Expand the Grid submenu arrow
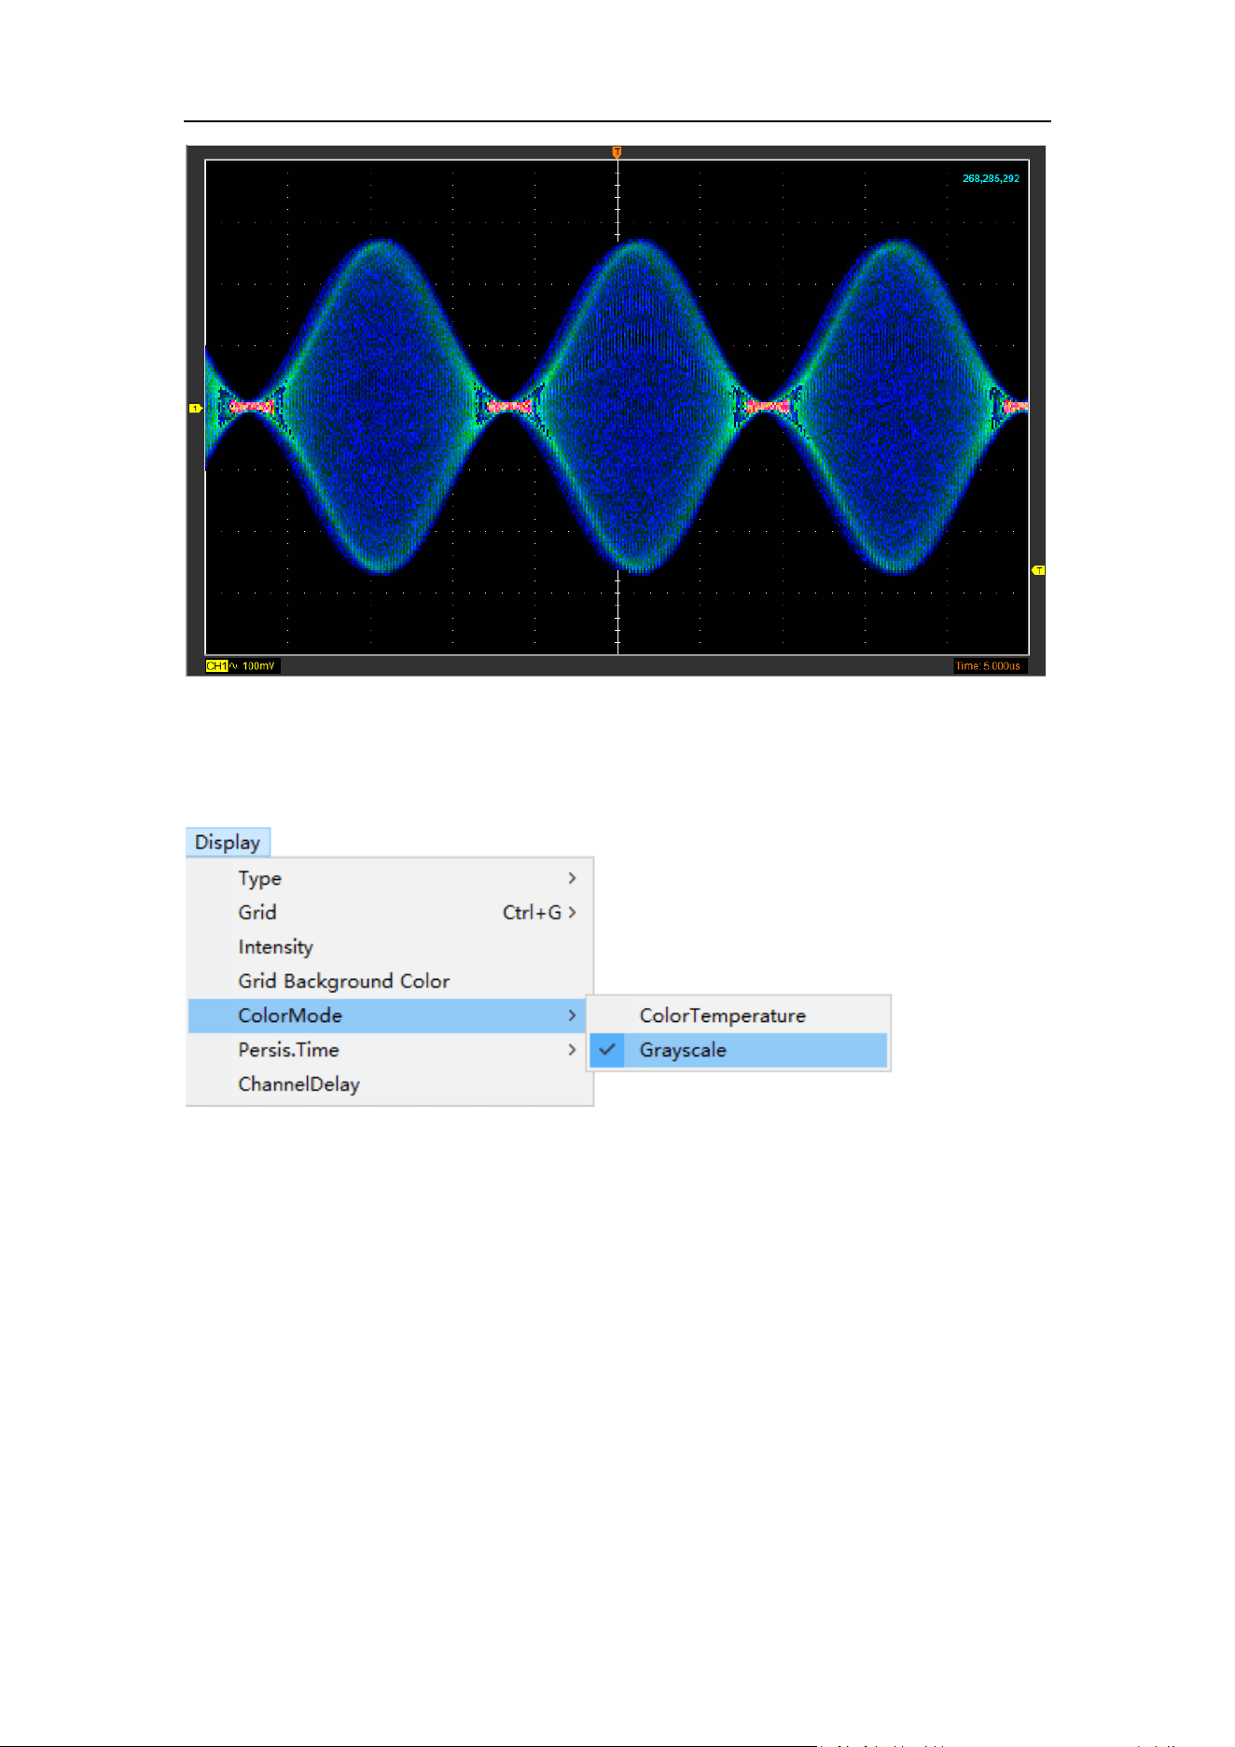The height and width of the screenshot is (1747, 1235). pyautogui.click(x=572, y=912)
